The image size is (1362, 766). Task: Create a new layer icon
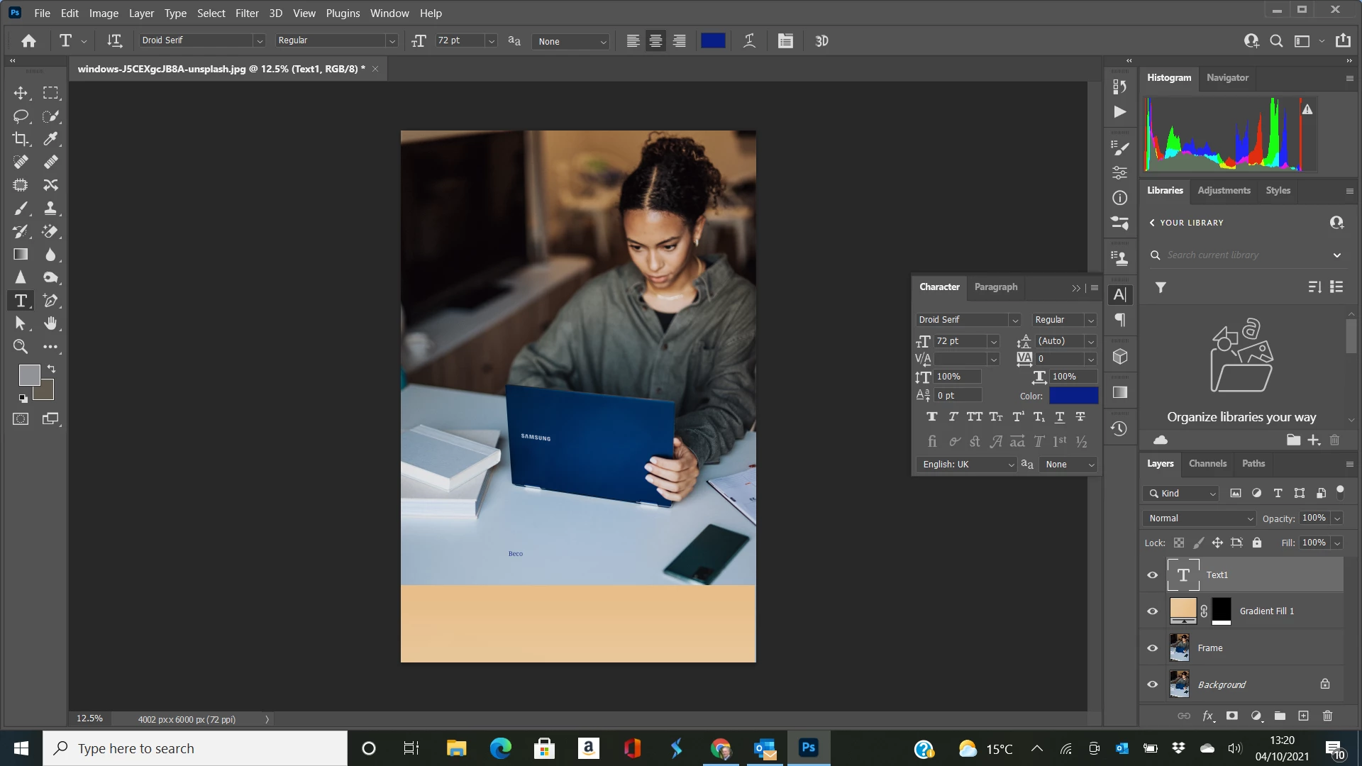(x=1303, y=716)
